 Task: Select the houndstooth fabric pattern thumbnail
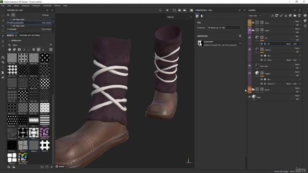click(x=12, y=70)
